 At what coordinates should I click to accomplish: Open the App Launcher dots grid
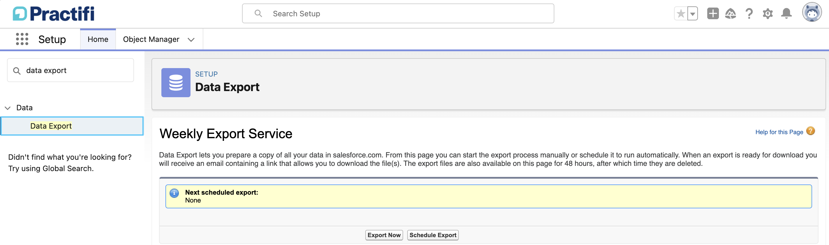[x=22, y=39]
